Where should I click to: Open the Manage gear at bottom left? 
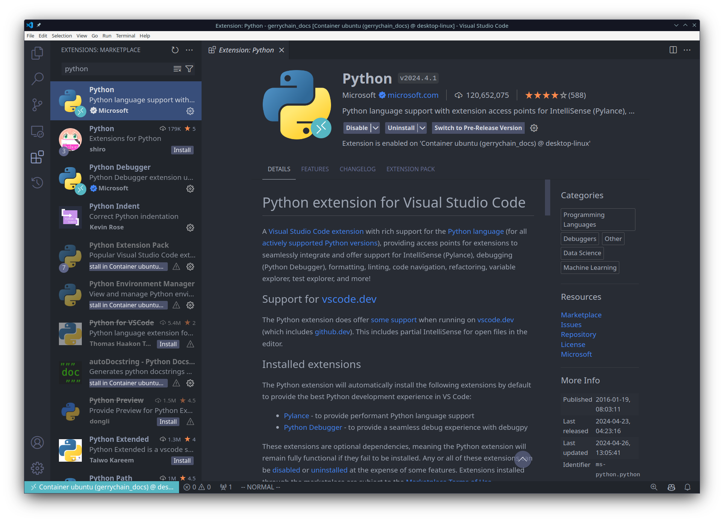click(x=37, y=468)
